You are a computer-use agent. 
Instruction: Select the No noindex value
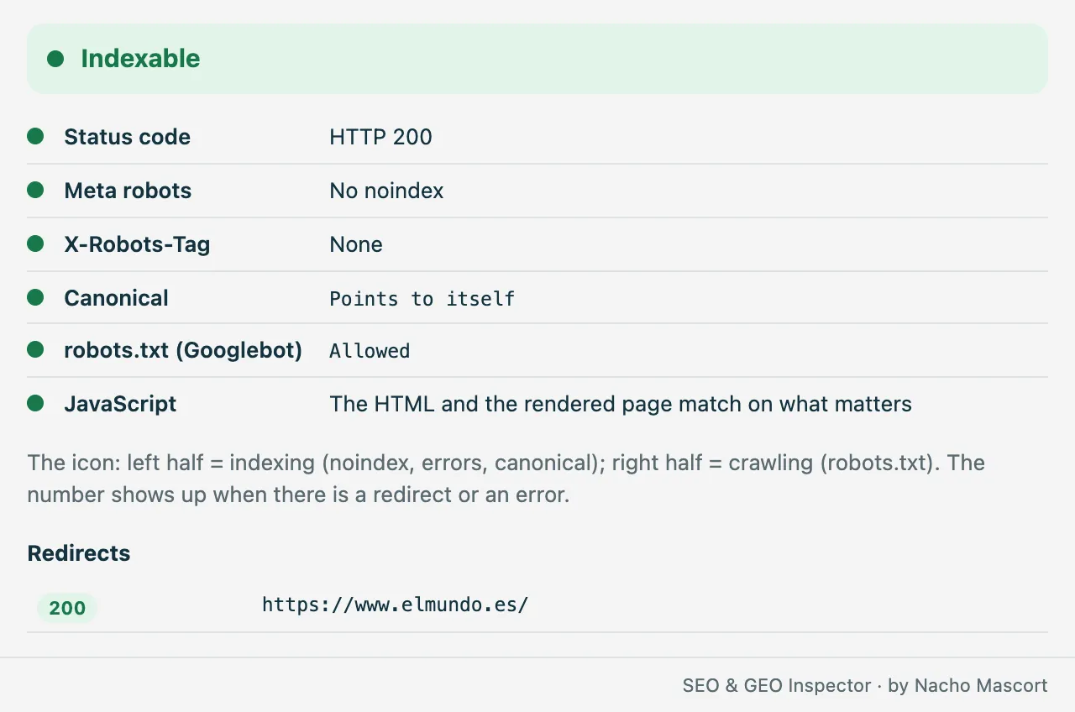coord(386,191)
